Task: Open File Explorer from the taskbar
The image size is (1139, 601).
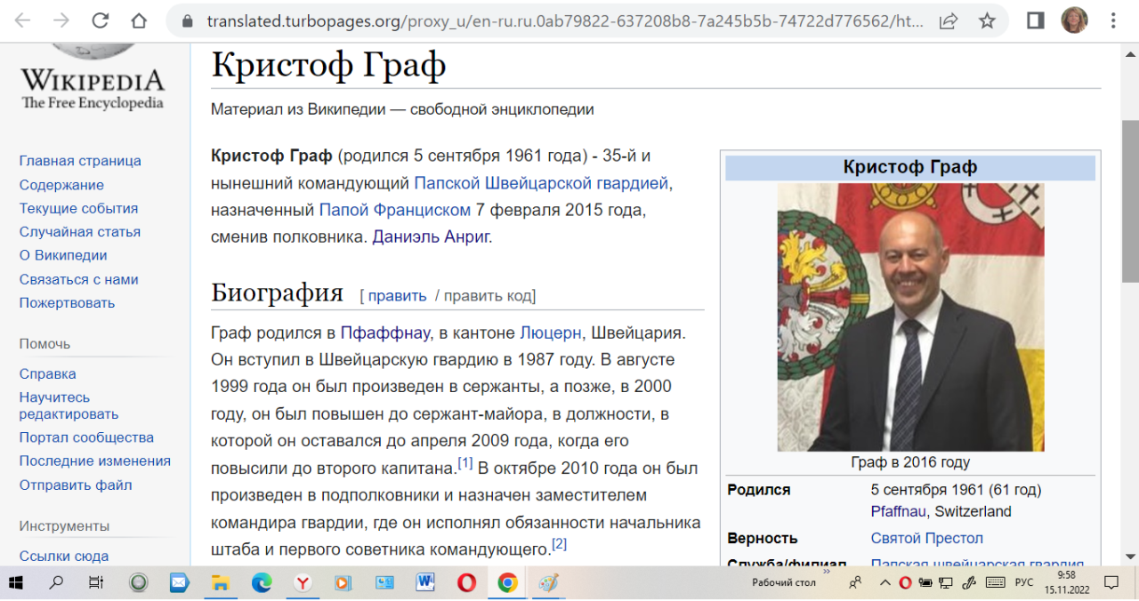Action: coord(219,583)
